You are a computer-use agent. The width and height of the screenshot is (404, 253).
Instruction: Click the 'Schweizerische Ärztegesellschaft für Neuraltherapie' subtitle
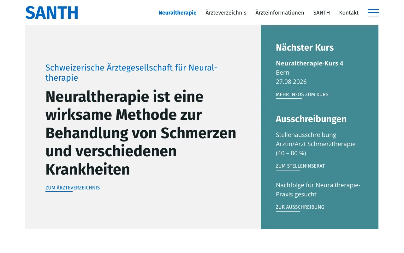click(x=131, y=72)
